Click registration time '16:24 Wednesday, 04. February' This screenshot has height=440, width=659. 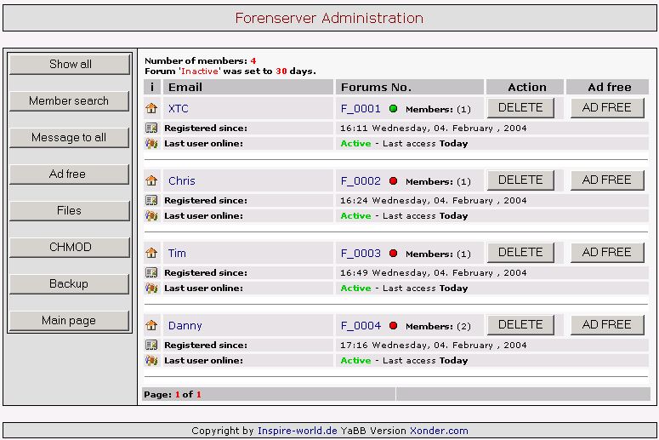417,200
